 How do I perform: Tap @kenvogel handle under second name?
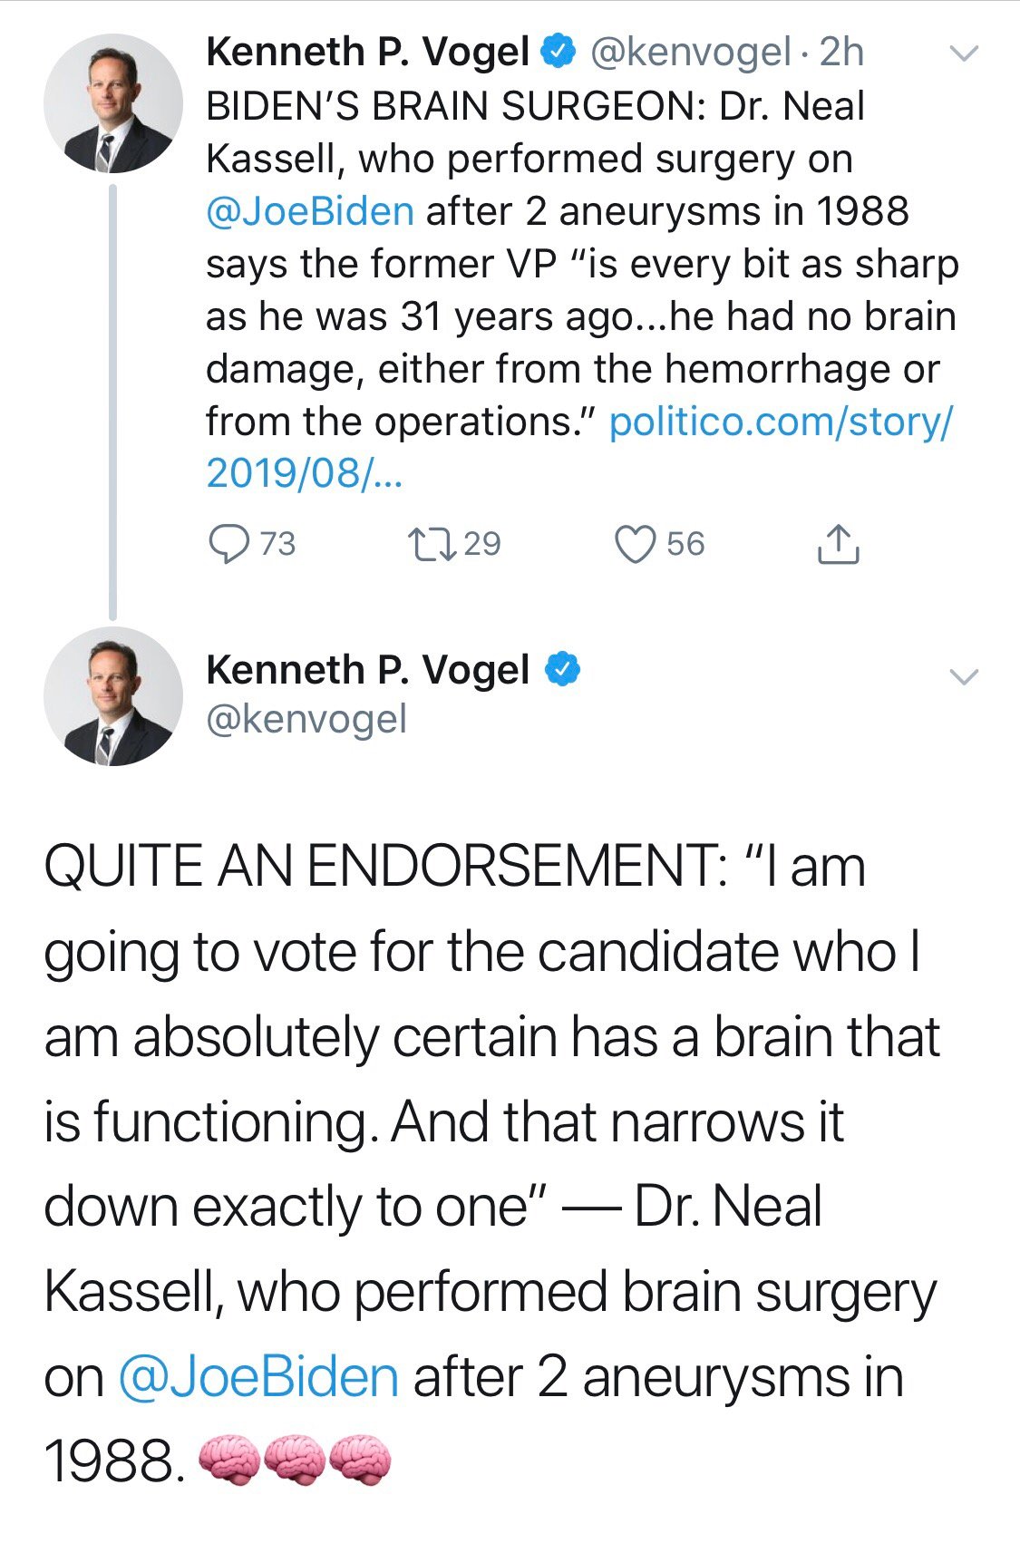click(x=306, y=720)
